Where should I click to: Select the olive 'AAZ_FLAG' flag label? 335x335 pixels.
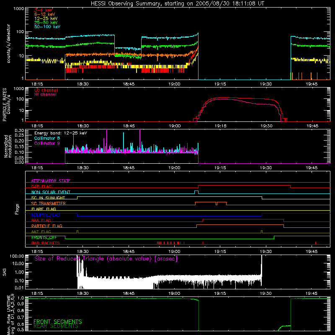pyautogui.click(x=41, y=232)
